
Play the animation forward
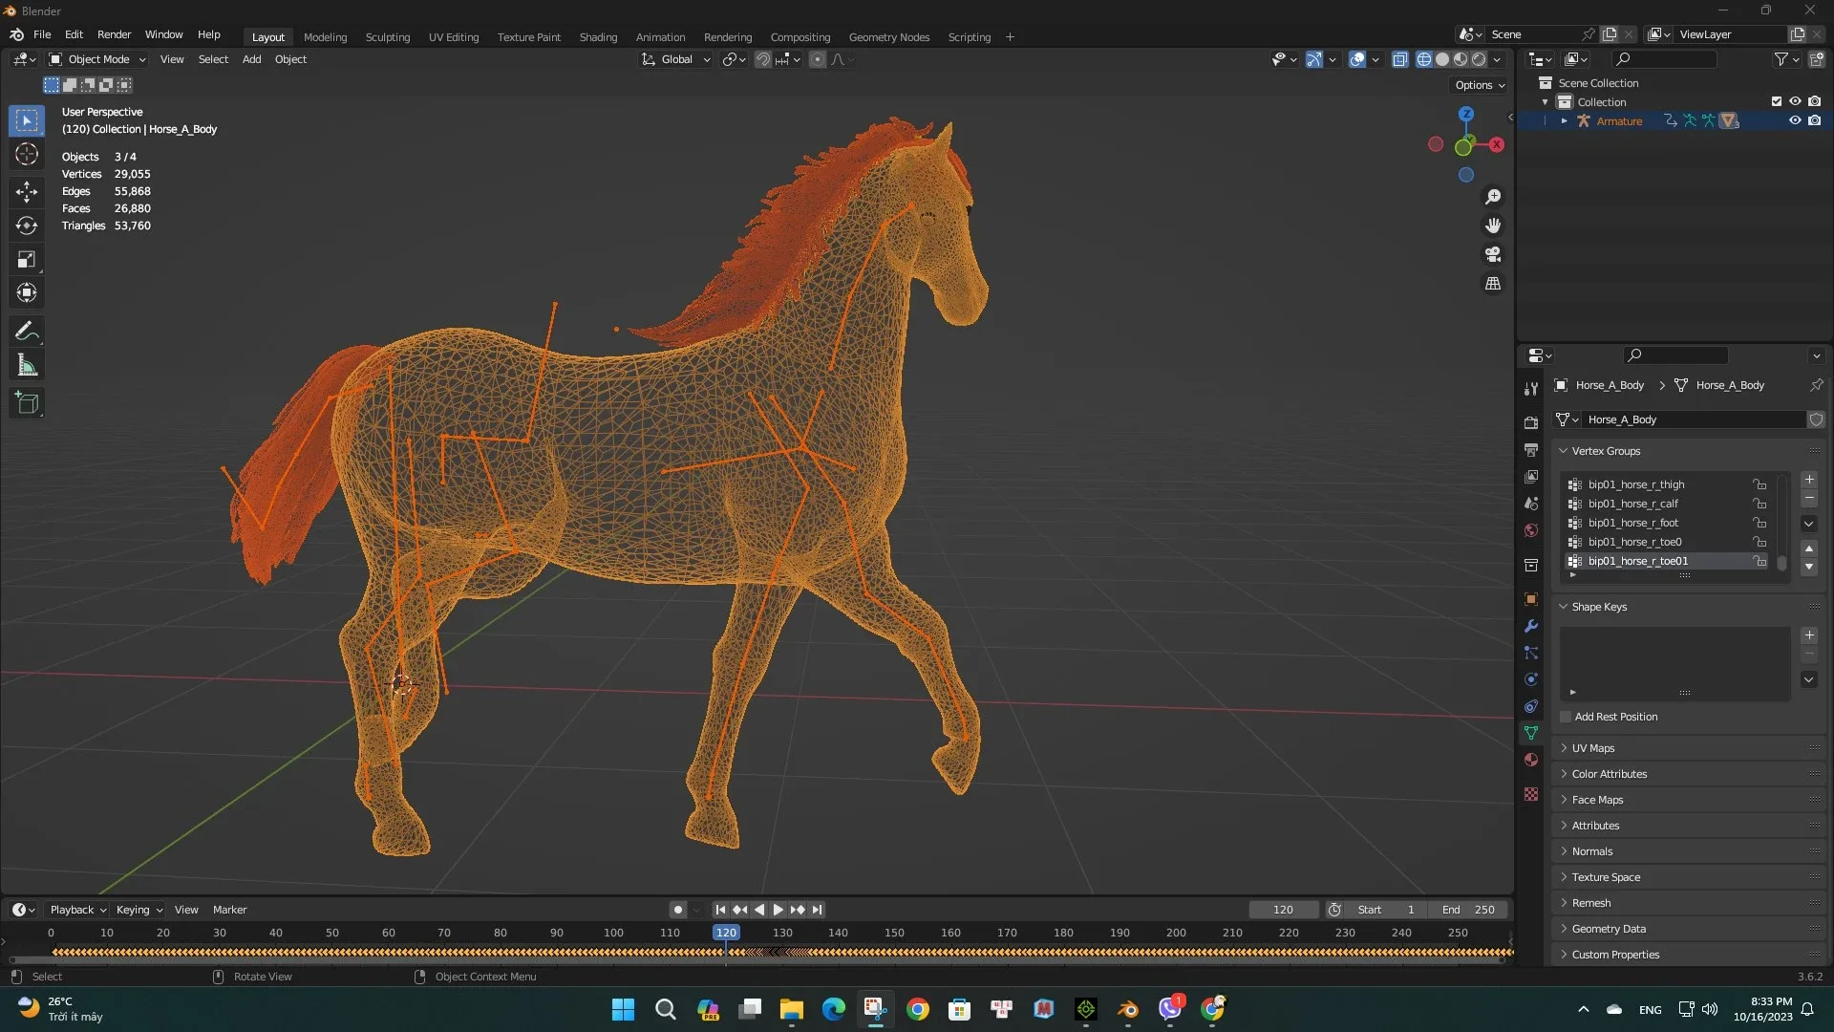point(778,910)
